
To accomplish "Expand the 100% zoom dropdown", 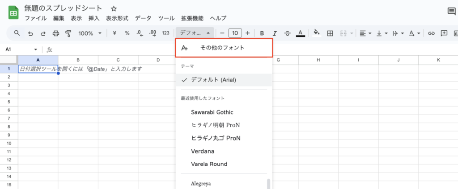I will pyautogui.click(x=90, y=33).
